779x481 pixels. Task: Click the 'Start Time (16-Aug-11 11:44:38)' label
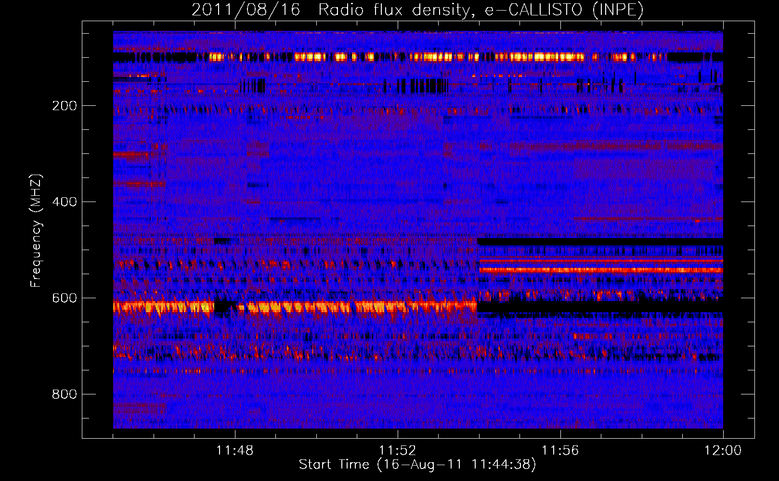pyautogui.click(x=417, y=465)
